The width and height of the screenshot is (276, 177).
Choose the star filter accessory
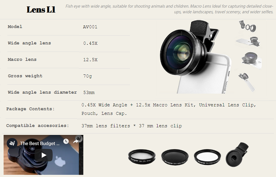click(x=207, y=157)
